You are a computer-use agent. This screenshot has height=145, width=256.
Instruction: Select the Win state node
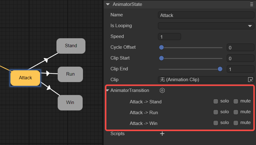coord(70,102)
